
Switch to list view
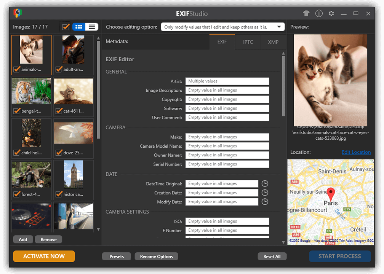click(x=92, y=27)
